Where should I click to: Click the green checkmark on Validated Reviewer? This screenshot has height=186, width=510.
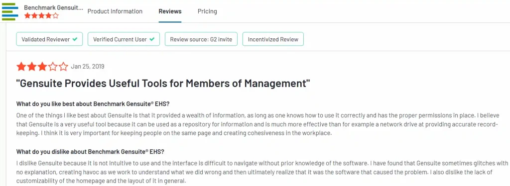pyautogui.click(x=75, y=39)
